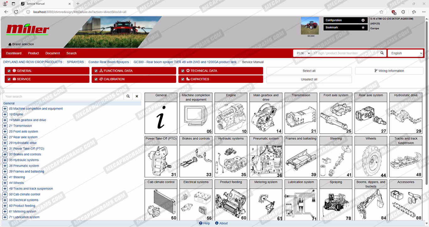Click the Bookmark button
This screenshot has height=227, width=429.
point(345,28)
